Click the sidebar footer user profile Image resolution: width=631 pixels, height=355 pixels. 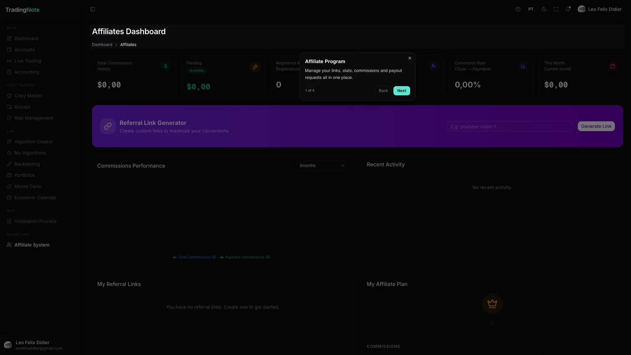pyautogui.click(x=41, y=345)
